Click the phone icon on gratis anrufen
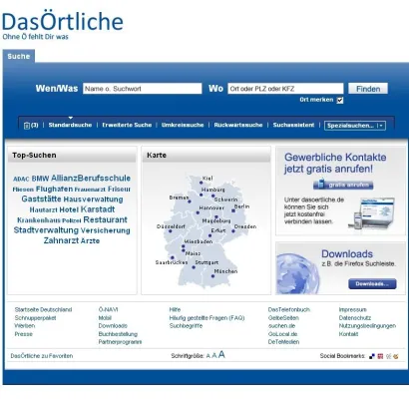 (321, 184)
